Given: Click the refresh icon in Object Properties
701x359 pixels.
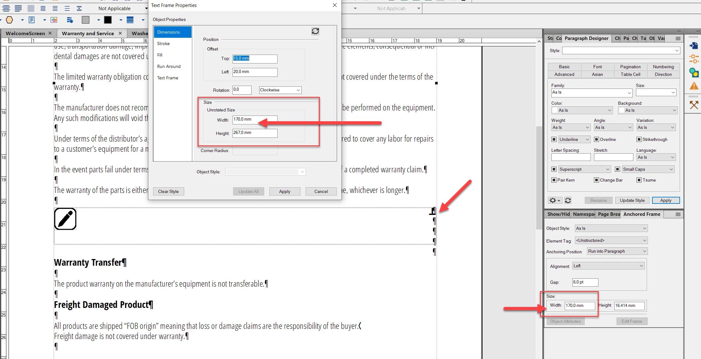Looking at the screenshot, I should (315, 31).
